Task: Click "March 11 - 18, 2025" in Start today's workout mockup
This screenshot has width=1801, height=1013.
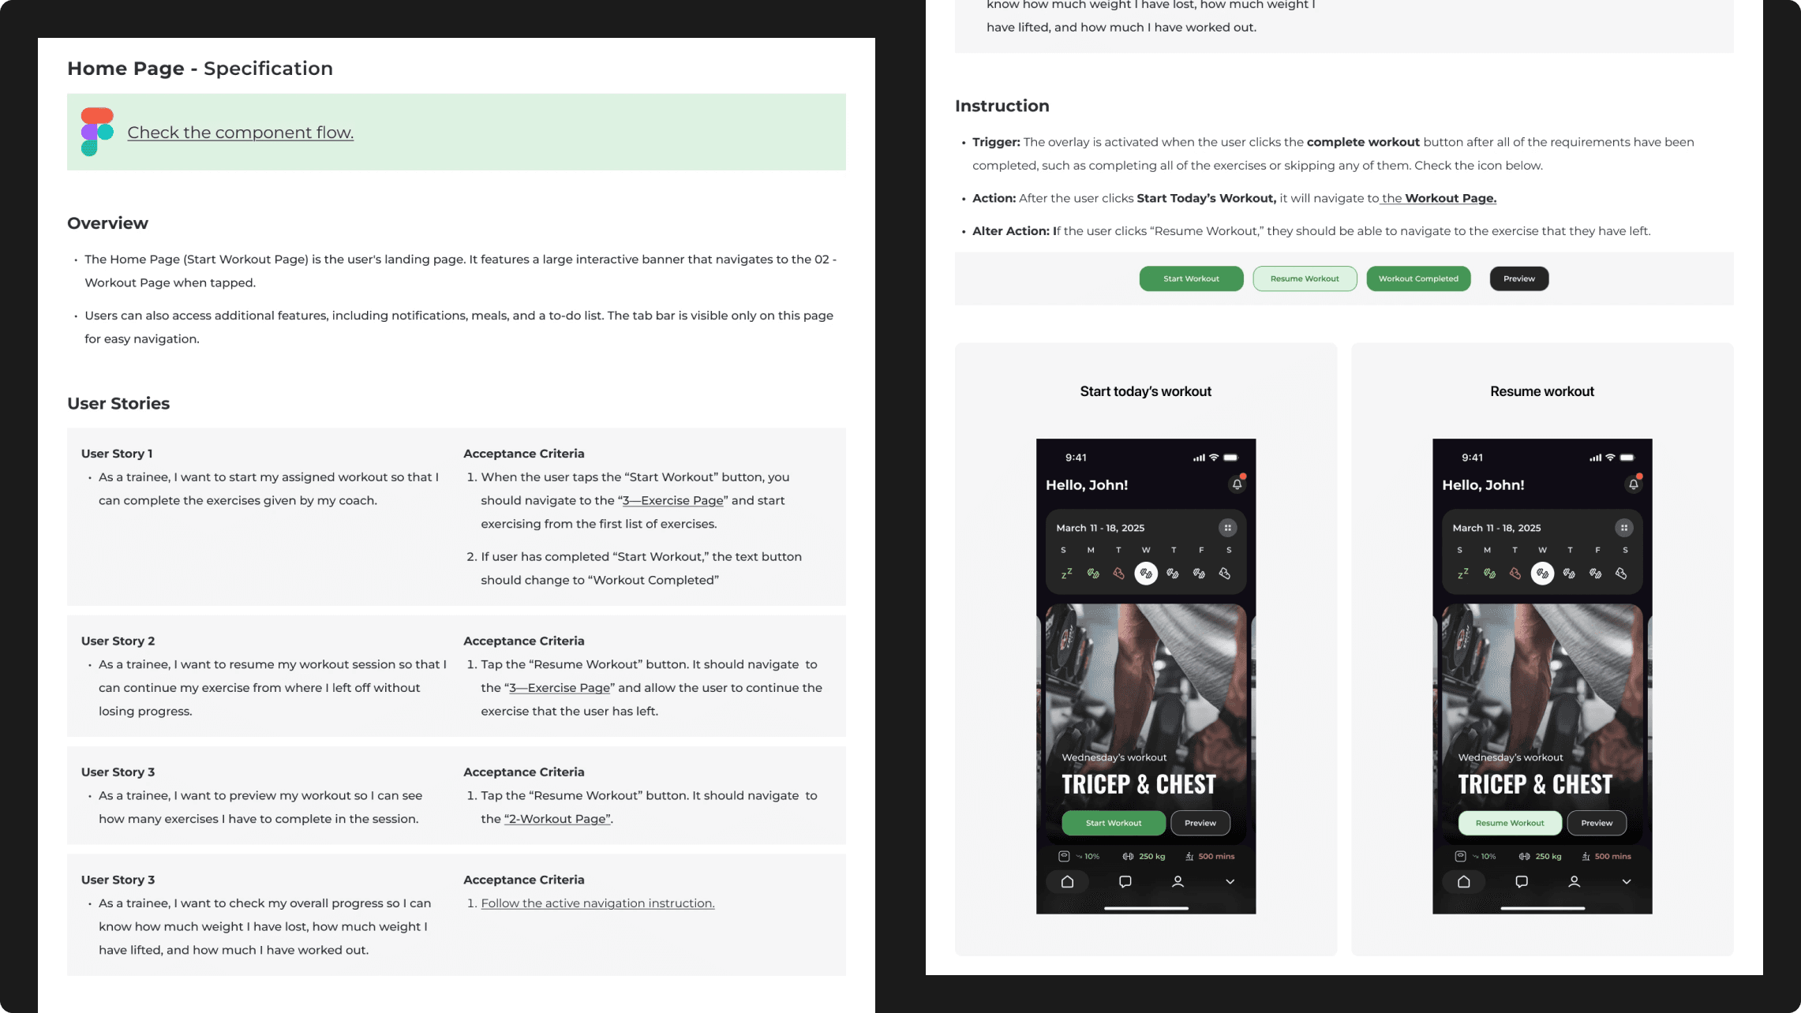Action: tap(1100, 528)
